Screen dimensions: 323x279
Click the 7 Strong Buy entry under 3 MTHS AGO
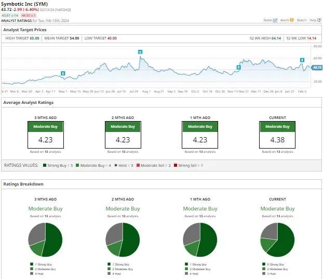pos(41,264)
